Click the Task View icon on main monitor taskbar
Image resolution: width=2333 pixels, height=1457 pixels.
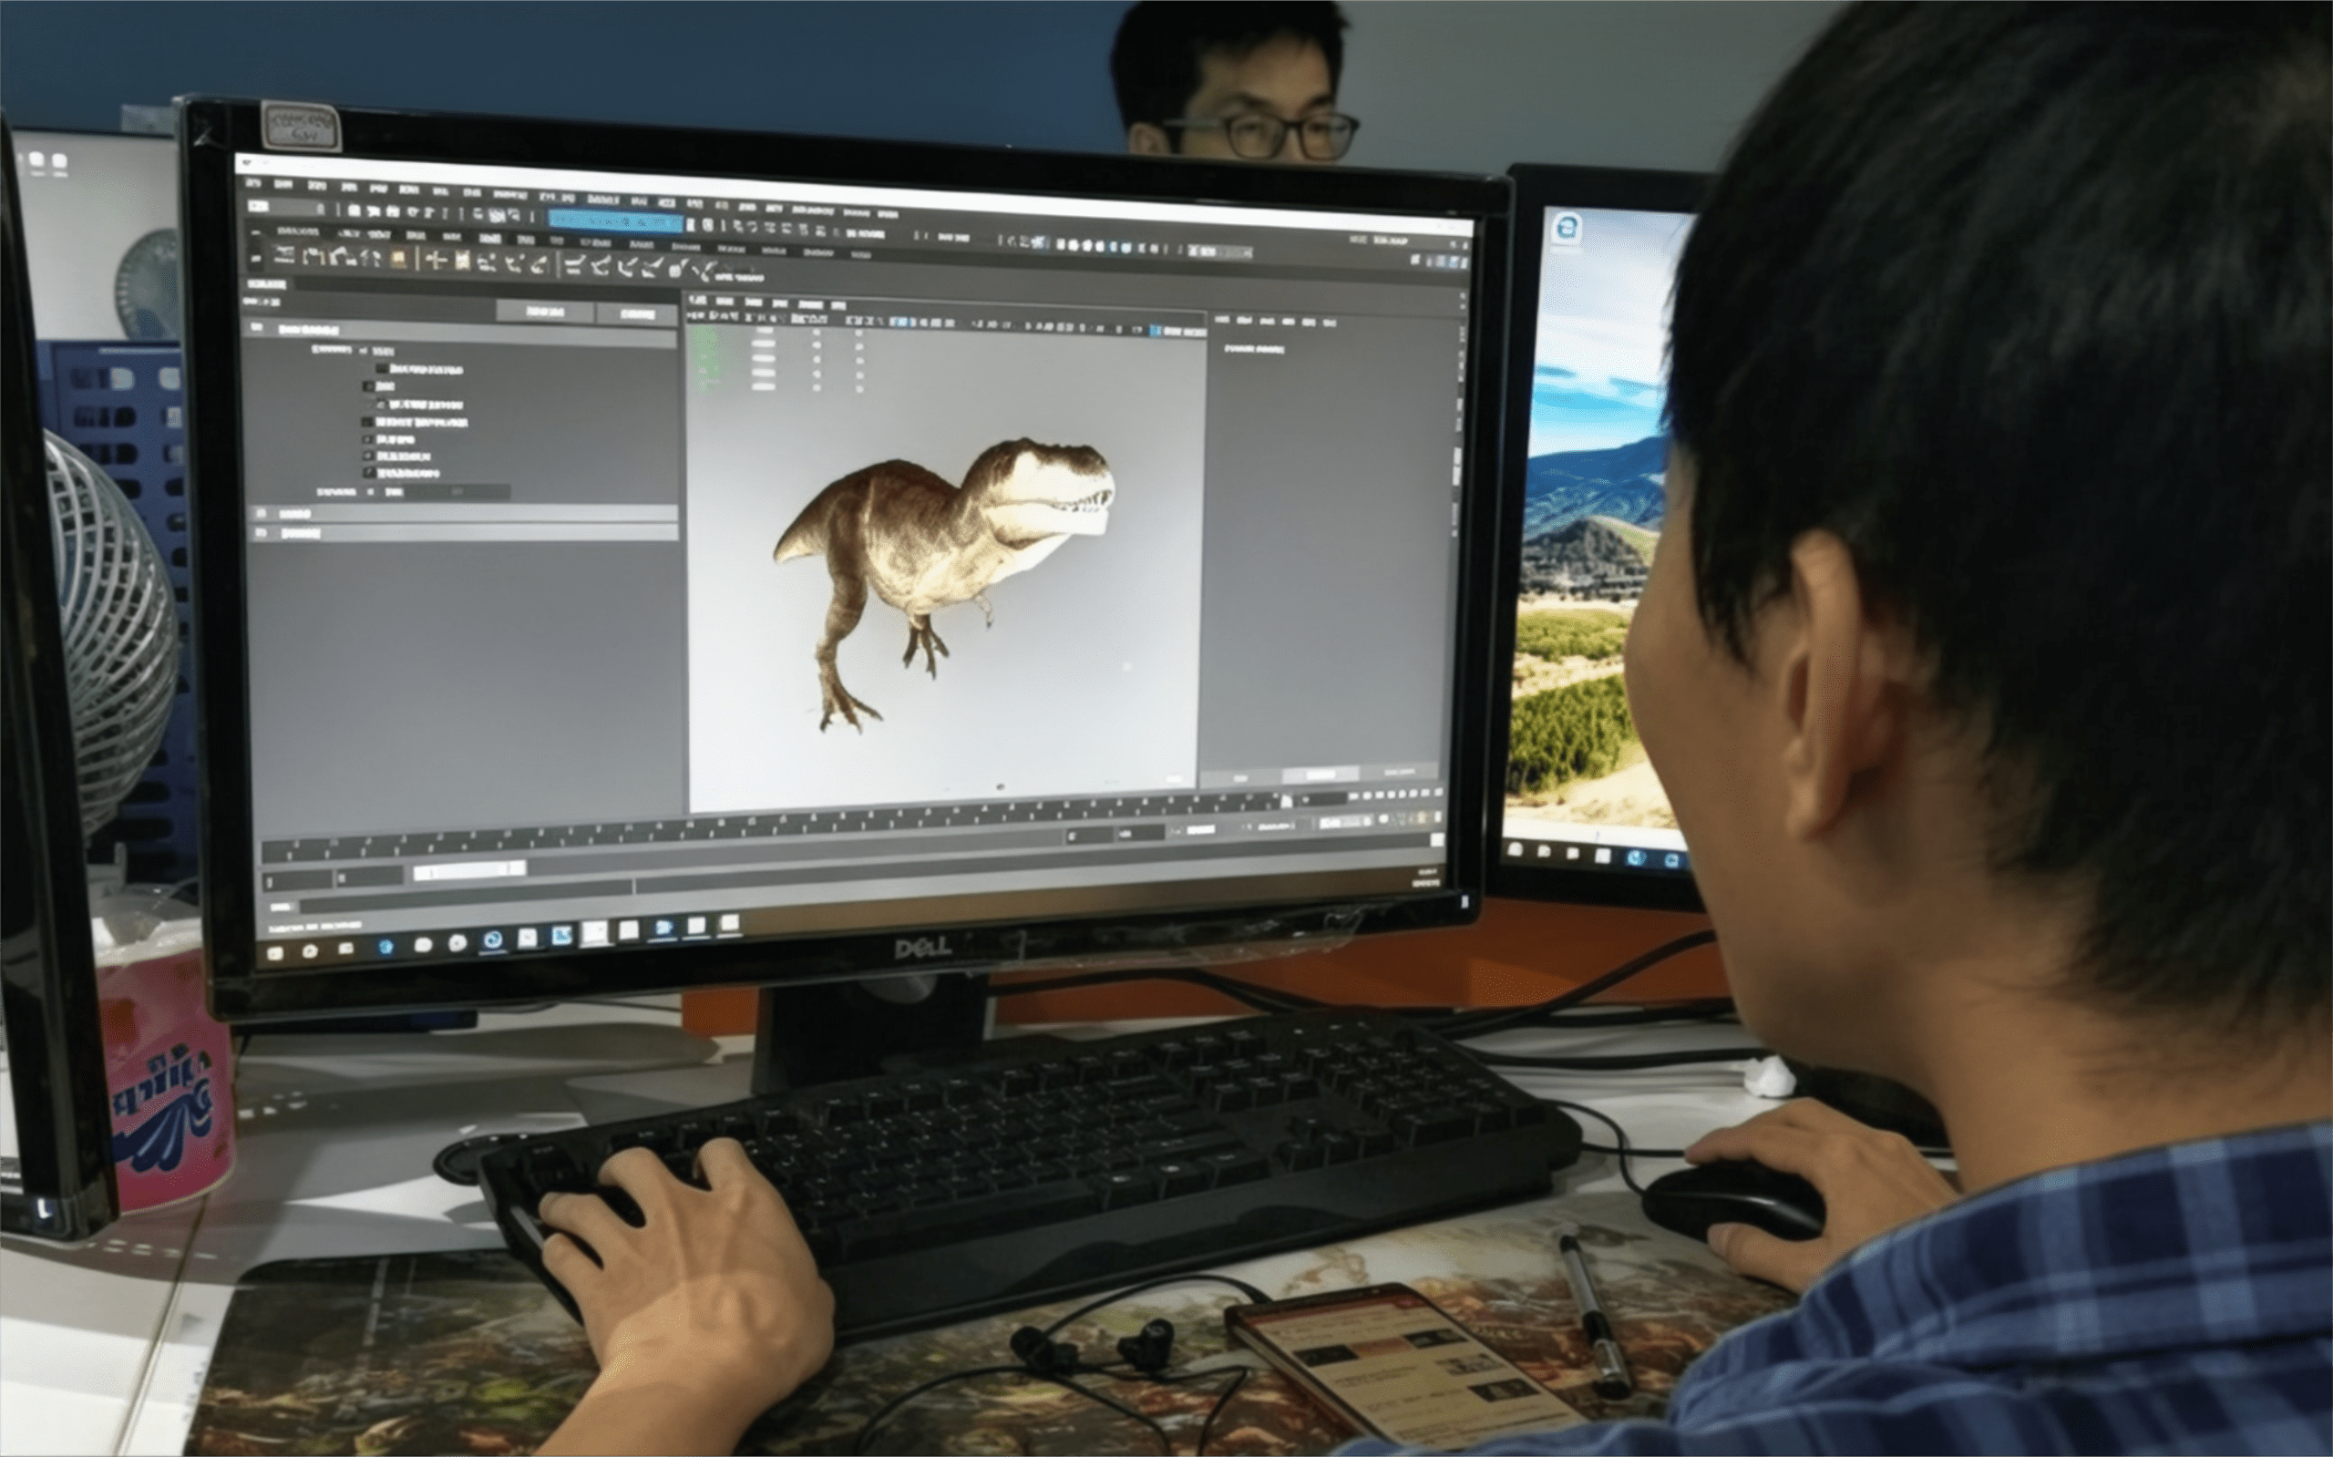click(x=346, y=949)
